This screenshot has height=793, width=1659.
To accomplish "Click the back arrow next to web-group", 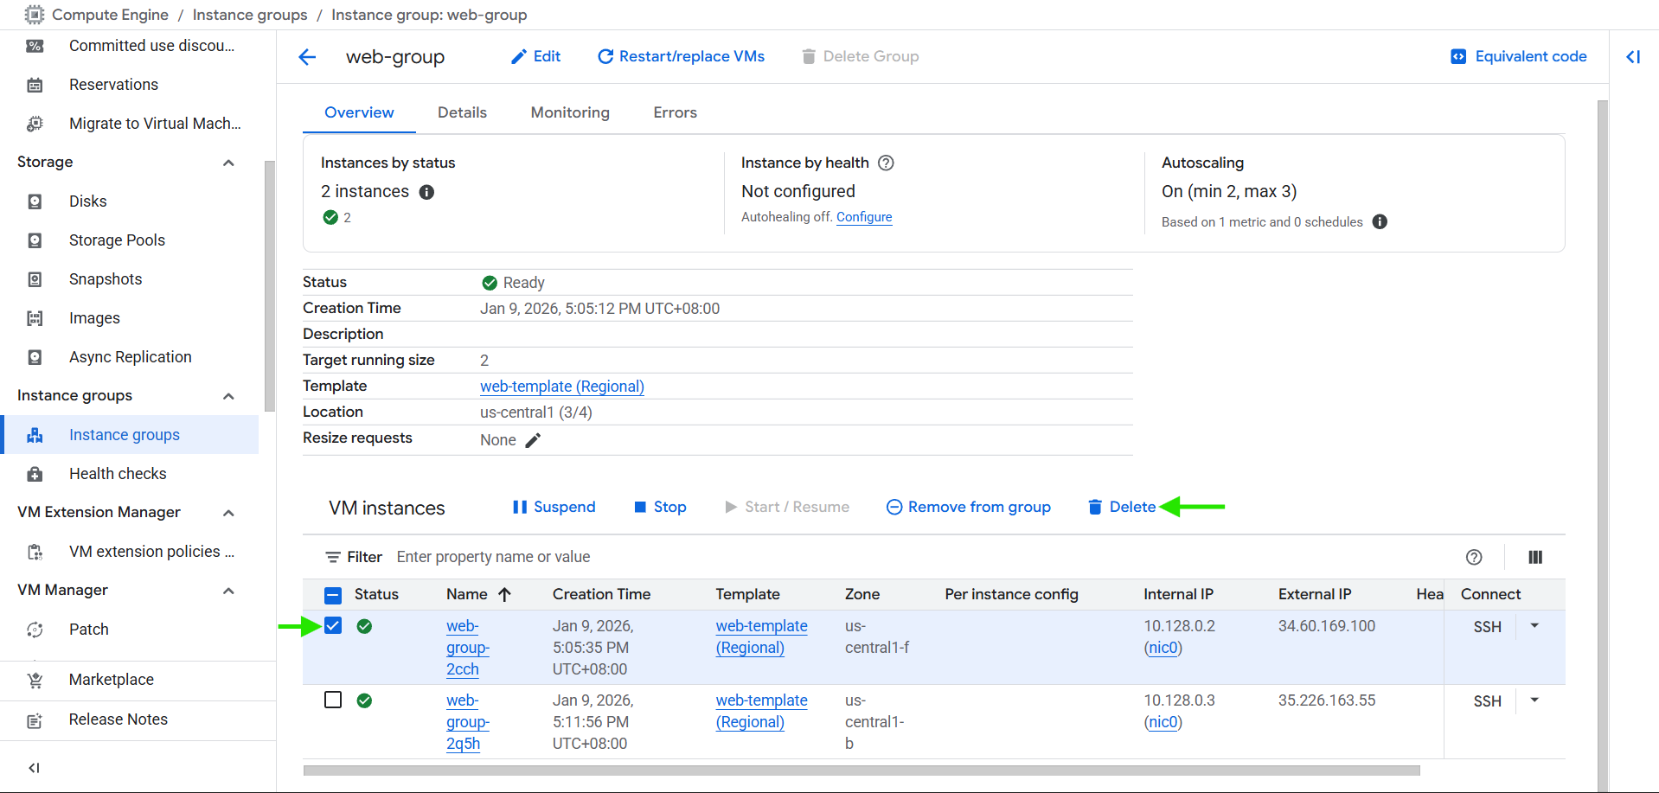I will point(307,57).
